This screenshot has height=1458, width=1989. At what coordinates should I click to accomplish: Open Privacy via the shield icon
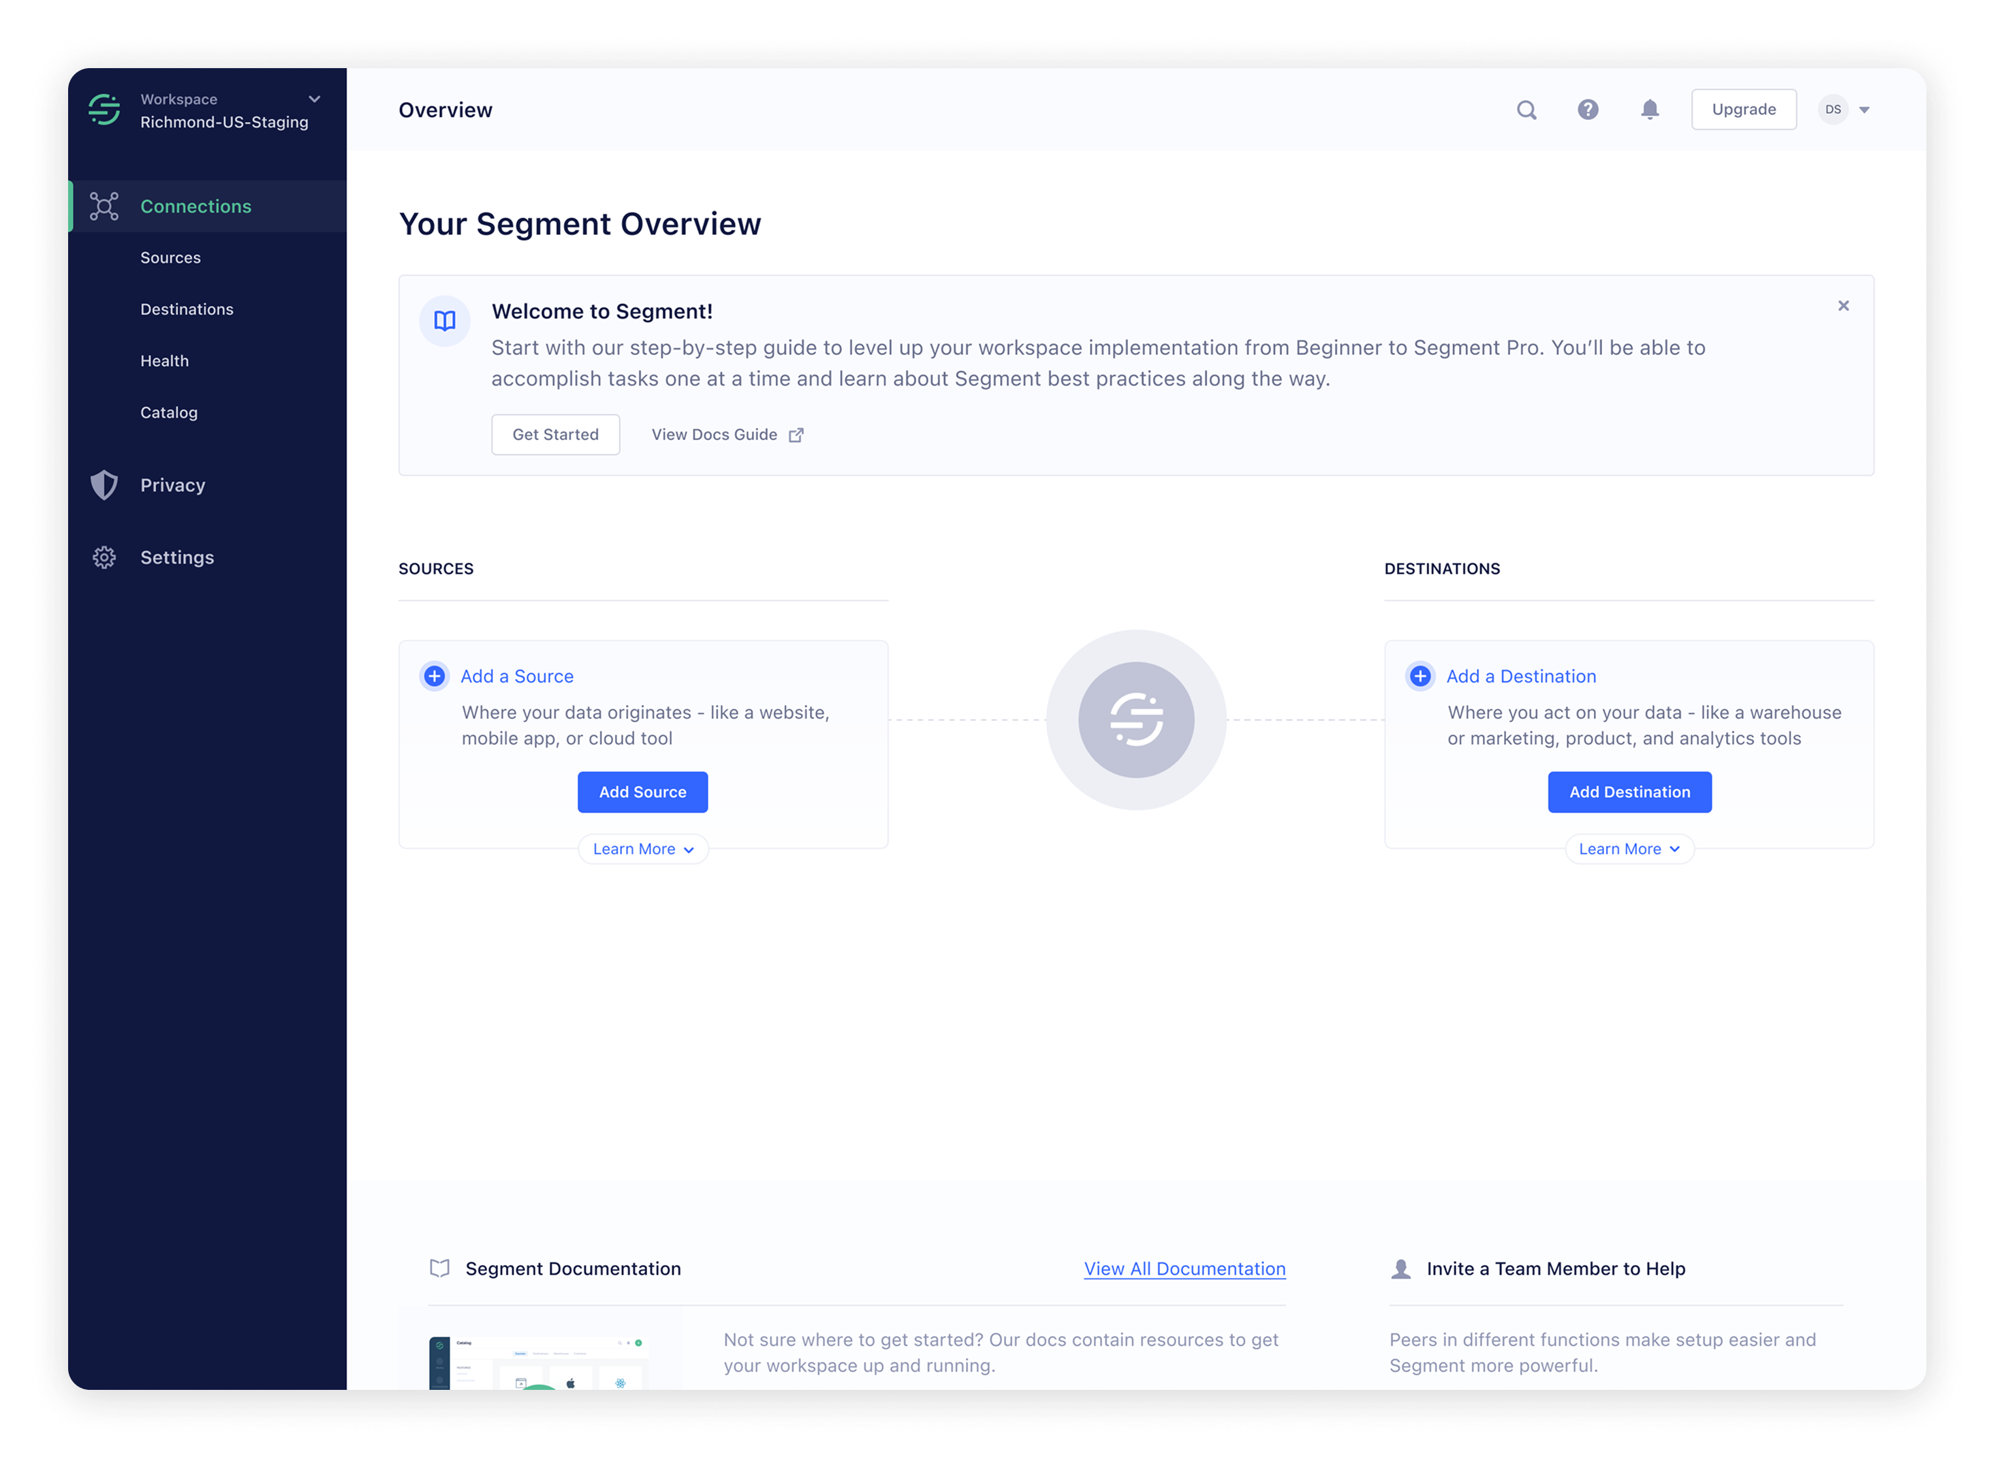point(104,484)
